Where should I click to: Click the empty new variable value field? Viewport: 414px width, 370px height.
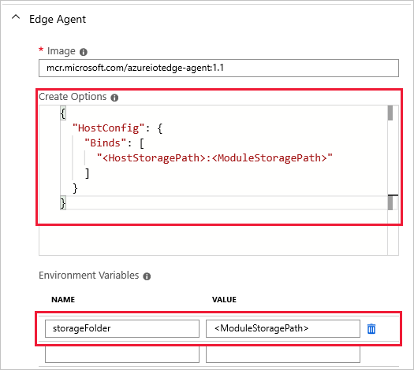283,354
